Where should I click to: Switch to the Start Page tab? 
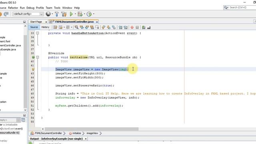36,22
